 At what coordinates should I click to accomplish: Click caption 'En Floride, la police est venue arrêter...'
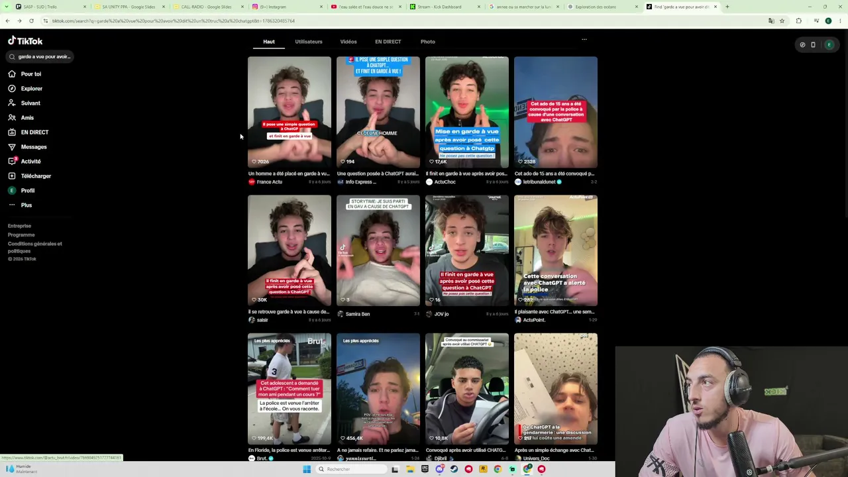[x=289, y=450]
